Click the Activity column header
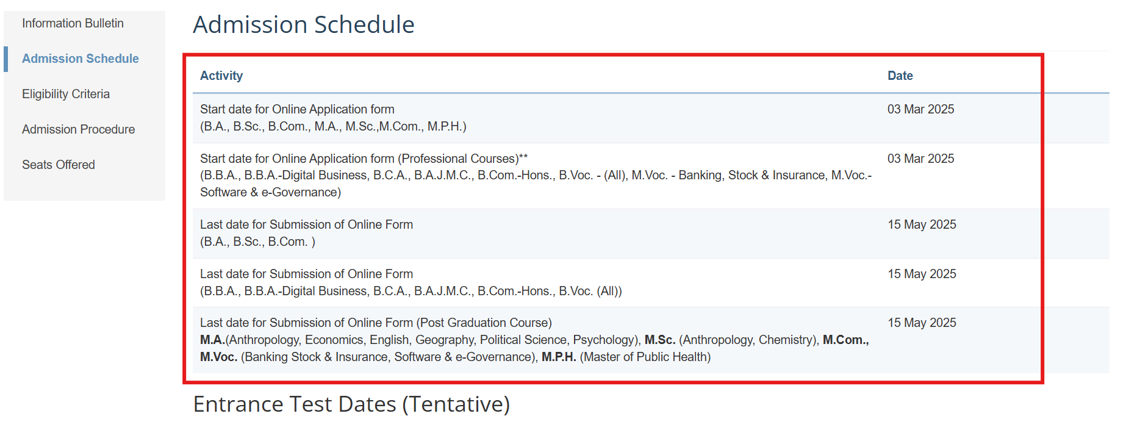This screenshot has height=430, width=1126. [221, 76]
